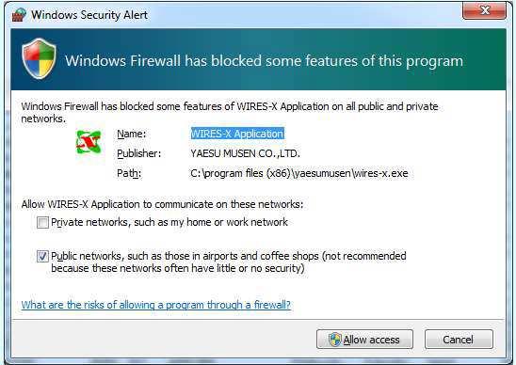Click the Private networks home or work label
Screen dimensions: 516x365
tap(169, 222)
